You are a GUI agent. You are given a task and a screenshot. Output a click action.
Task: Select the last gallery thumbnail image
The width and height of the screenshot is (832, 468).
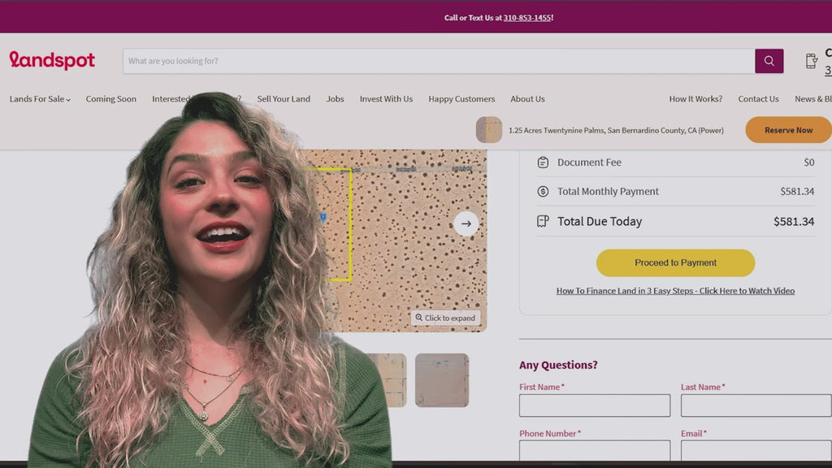[442, 380]
